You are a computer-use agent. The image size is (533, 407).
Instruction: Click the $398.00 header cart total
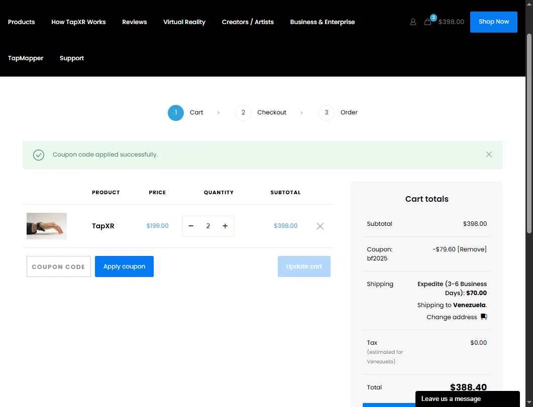tap(451, 22)
